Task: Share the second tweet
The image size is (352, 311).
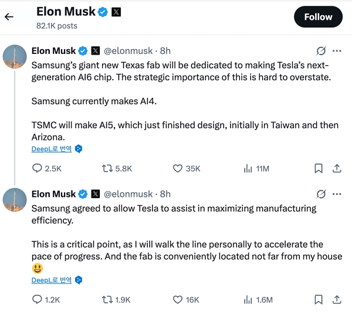Action: tap(337, 299)
